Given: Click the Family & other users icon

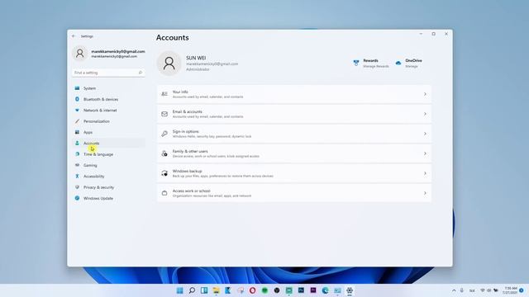Looking at the screenshot, I should [164, 153].
